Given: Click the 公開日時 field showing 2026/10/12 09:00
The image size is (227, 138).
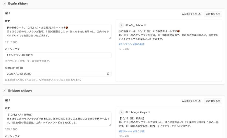Looking at the screenshot, I should (58, 74).
